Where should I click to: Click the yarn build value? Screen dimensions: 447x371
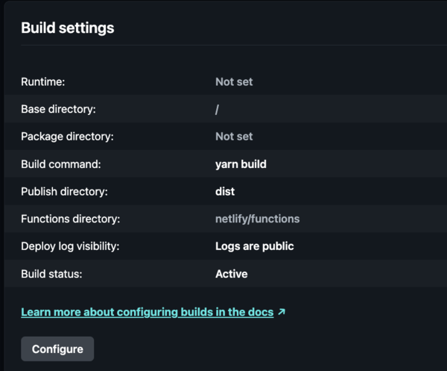(241, 163)
